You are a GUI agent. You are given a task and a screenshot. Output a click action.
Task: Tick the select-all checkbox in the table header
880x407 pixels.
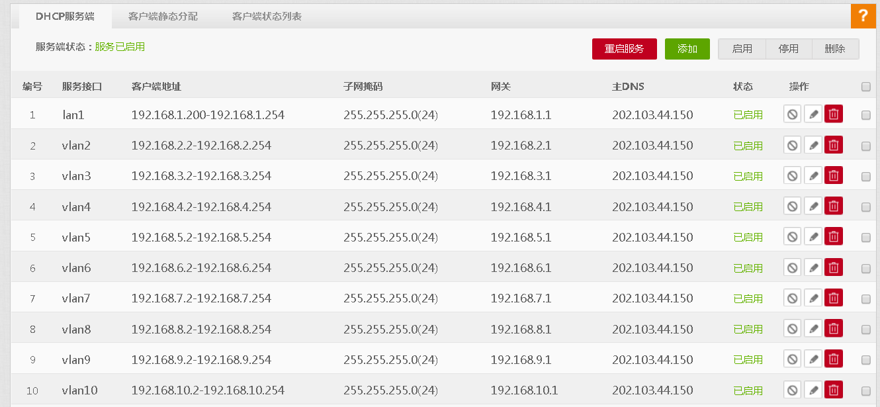coord(866,87)
